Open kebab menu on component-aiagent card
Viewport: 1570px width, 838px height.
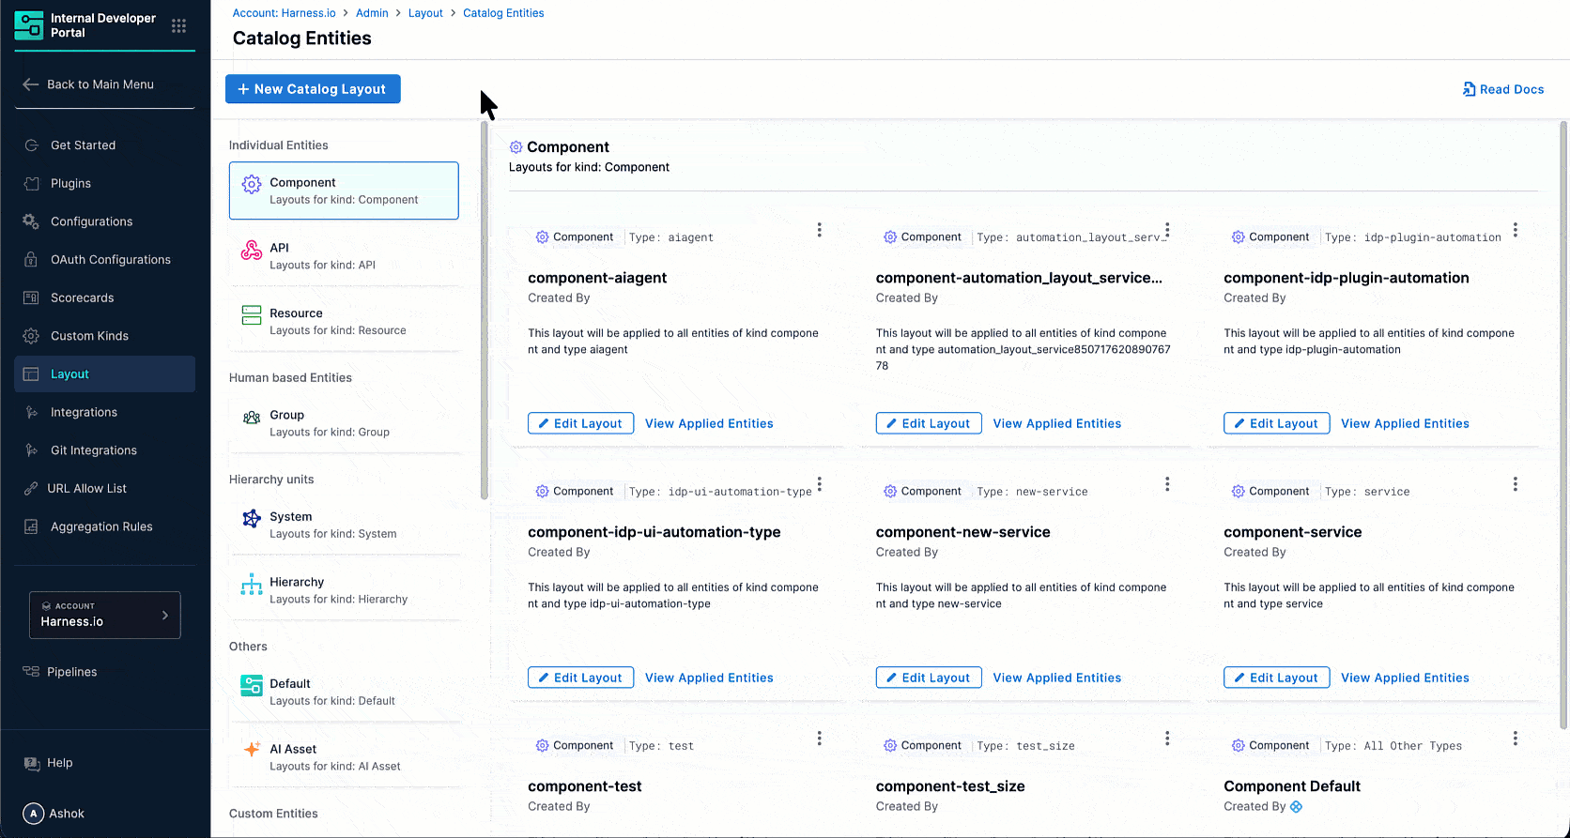coord(819,230)
